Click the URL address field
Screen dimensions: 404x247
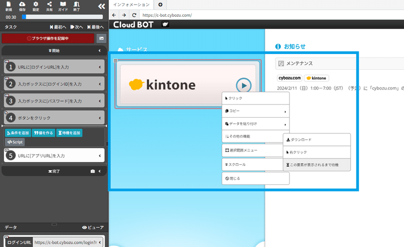tap(272, 15)
